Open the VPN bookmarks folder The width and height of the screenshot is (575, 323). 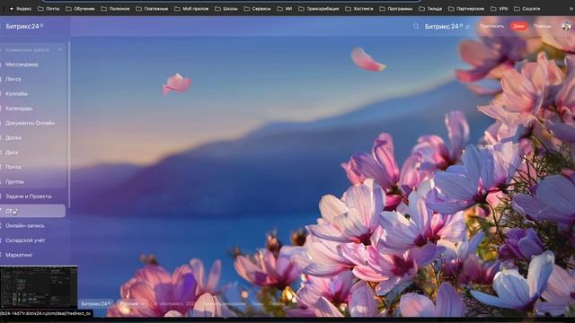500,8
